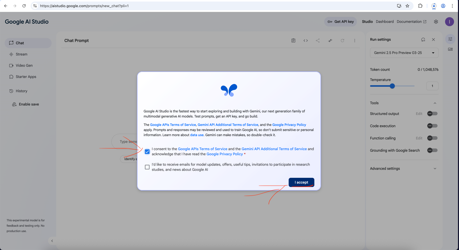Viewport: 459px width, 250px height.
Task: Open the Gemini 2.5 Pro model dropdown
Action: (x=404, y=53)
